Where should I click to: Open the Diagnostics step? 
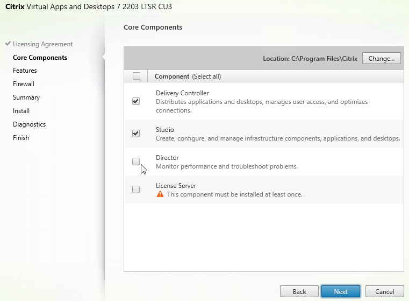pos(29,124)
